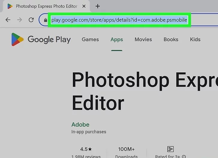
Task: Open the Movies section
Action: [x=143, y=39]
